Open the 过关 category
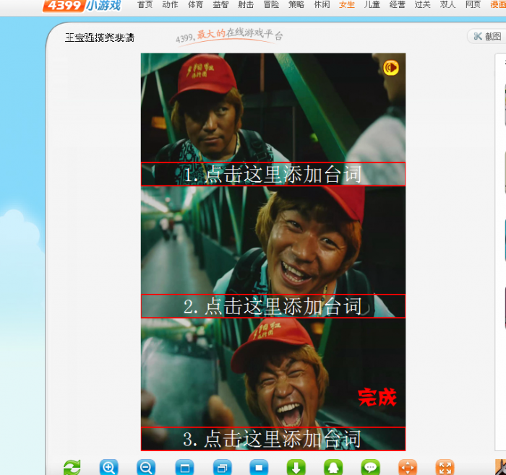Screen dimensions: 506x475 pyautogui.click(x=422, y=4)
